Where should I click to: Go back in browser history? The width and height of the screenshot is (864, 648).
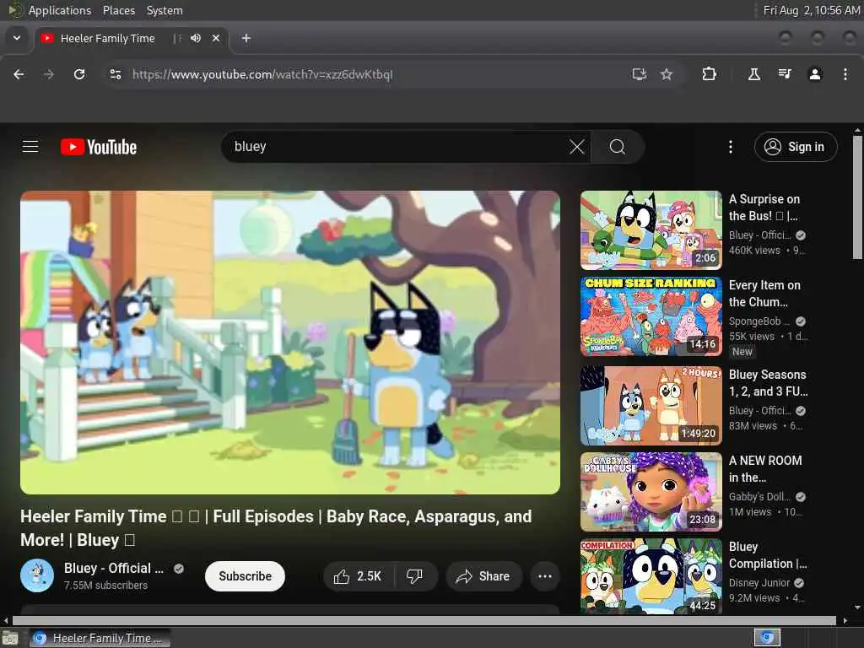pos(19,74)
